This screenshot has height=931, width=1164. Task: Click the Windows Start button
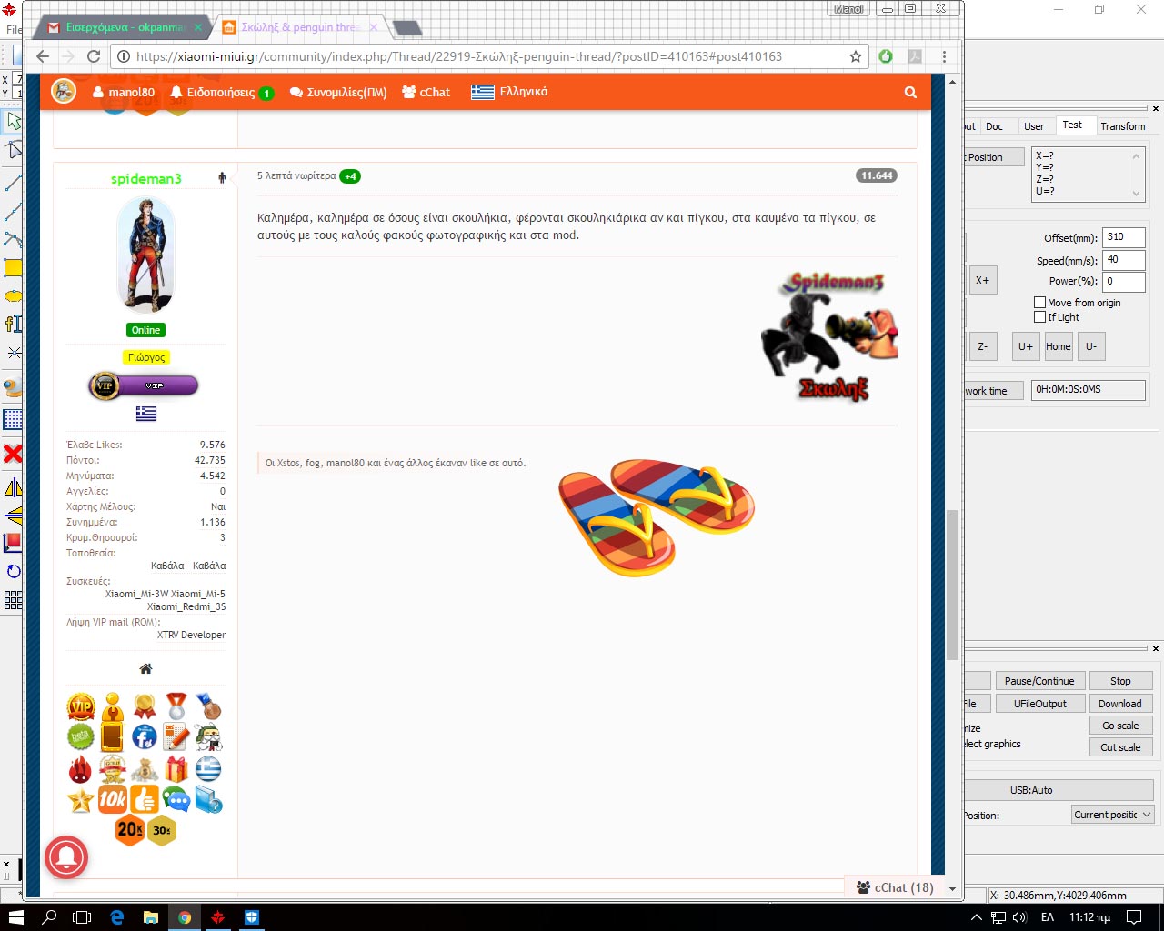click(15, 917)
